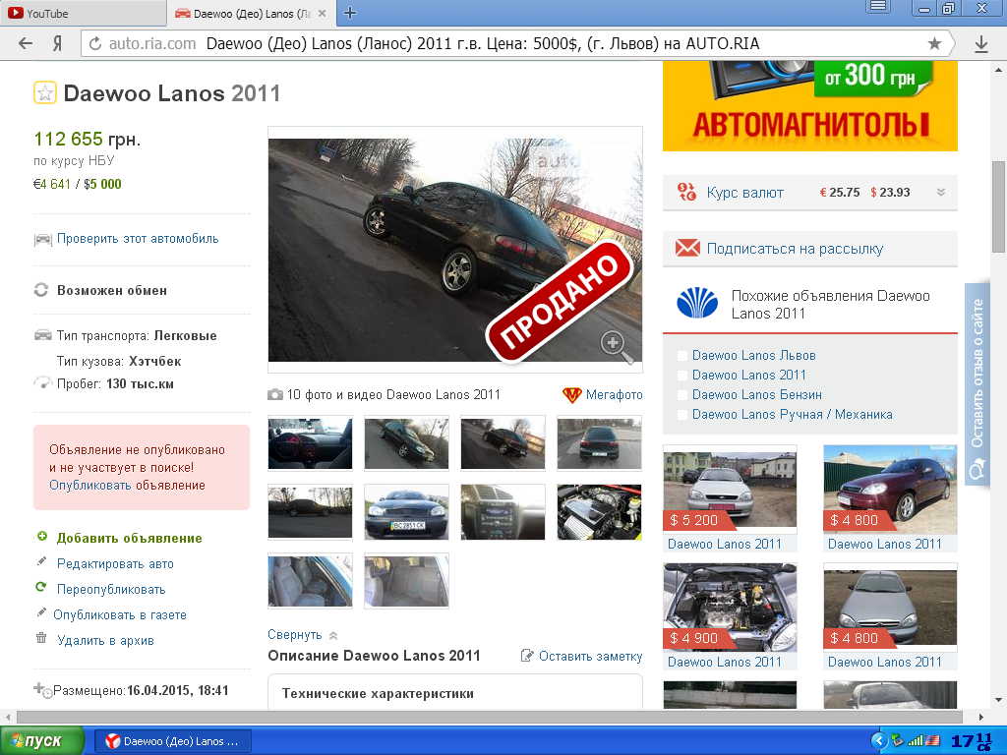Click the camera icon next to 10 фото и видео

(275, 394)
